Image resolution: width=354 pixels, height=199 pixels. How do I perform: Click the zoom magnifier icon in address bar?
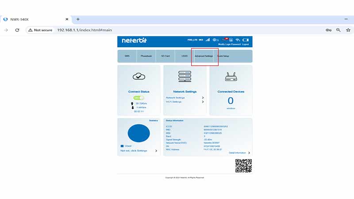[338, 30]
